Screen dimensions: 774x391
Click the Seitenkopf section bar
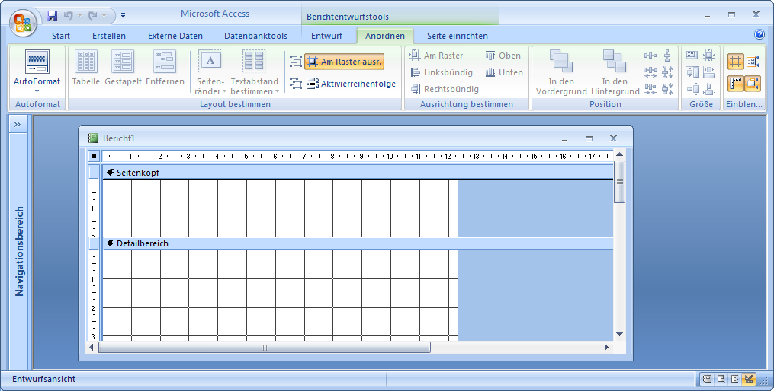[x=358, y=173]
